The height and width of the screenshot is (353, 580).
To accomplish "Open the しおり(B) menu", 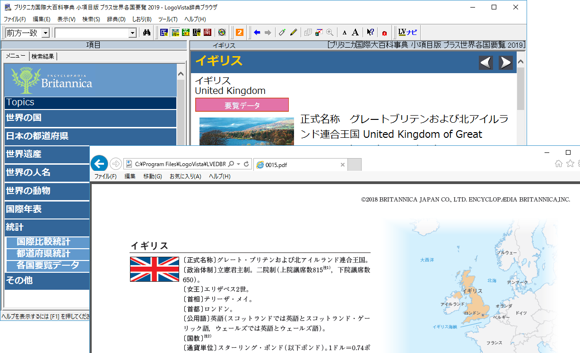I will click(142, 19).
